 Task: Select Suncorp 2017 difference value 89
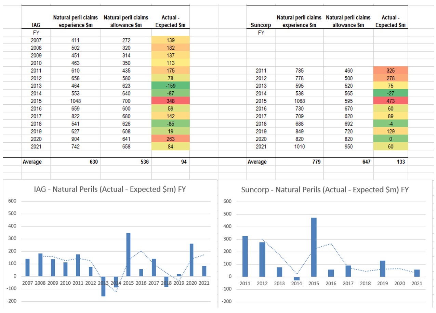point(391,116)
